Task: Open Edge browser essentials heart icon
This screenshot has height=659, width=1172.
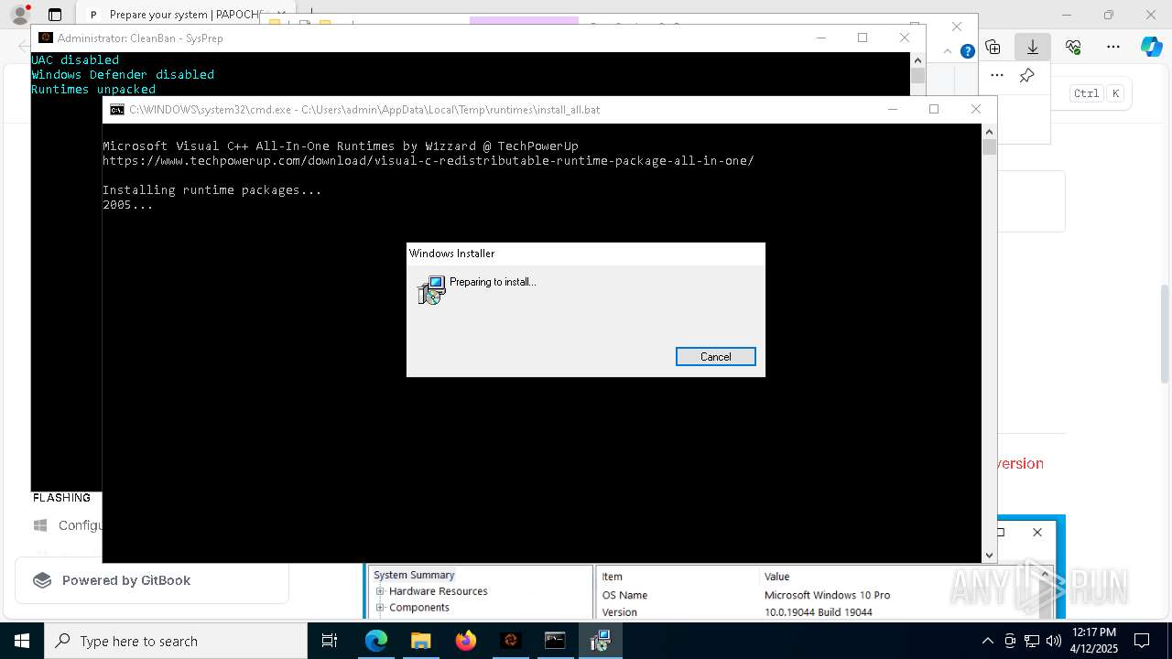Action: pyautogui.click(x=1073, y=47)
